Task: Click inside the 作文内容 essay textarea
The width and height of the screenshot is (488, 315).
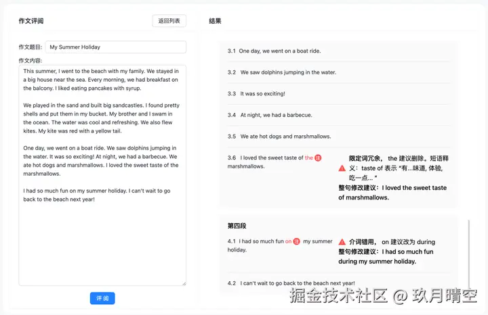Action: tap(102, 175)
